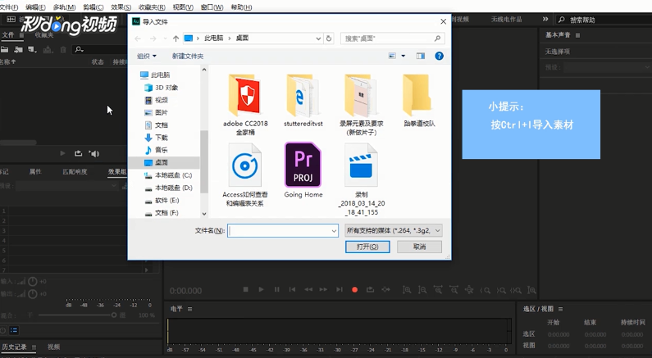Click the zoom in time icon
The height and width of the screenshot is (358, 652).
coord(438,290)
